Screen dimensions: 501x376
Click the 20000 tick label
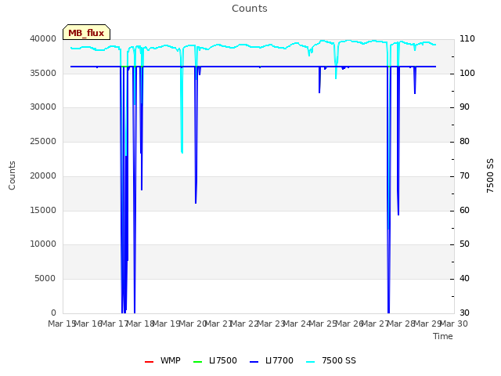43,175
